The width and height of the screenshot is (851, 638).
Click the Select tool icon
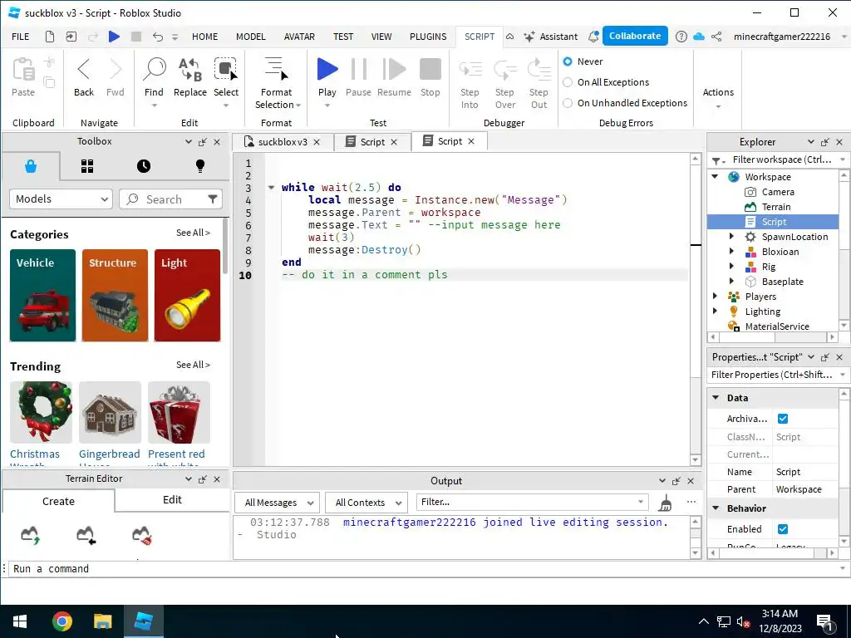coord(225,69)
